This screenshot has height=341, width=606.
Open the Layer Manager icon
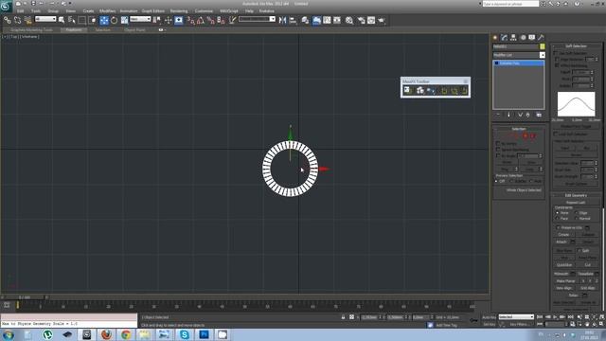[305, 20]
